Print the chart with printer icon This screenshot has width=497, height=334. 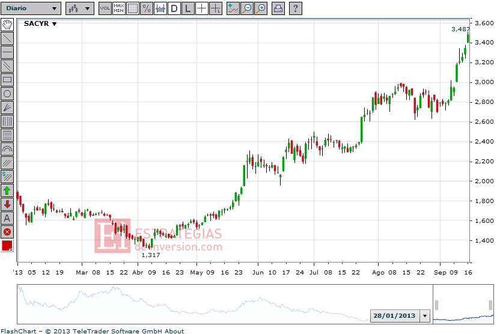(x=278, y=8)
